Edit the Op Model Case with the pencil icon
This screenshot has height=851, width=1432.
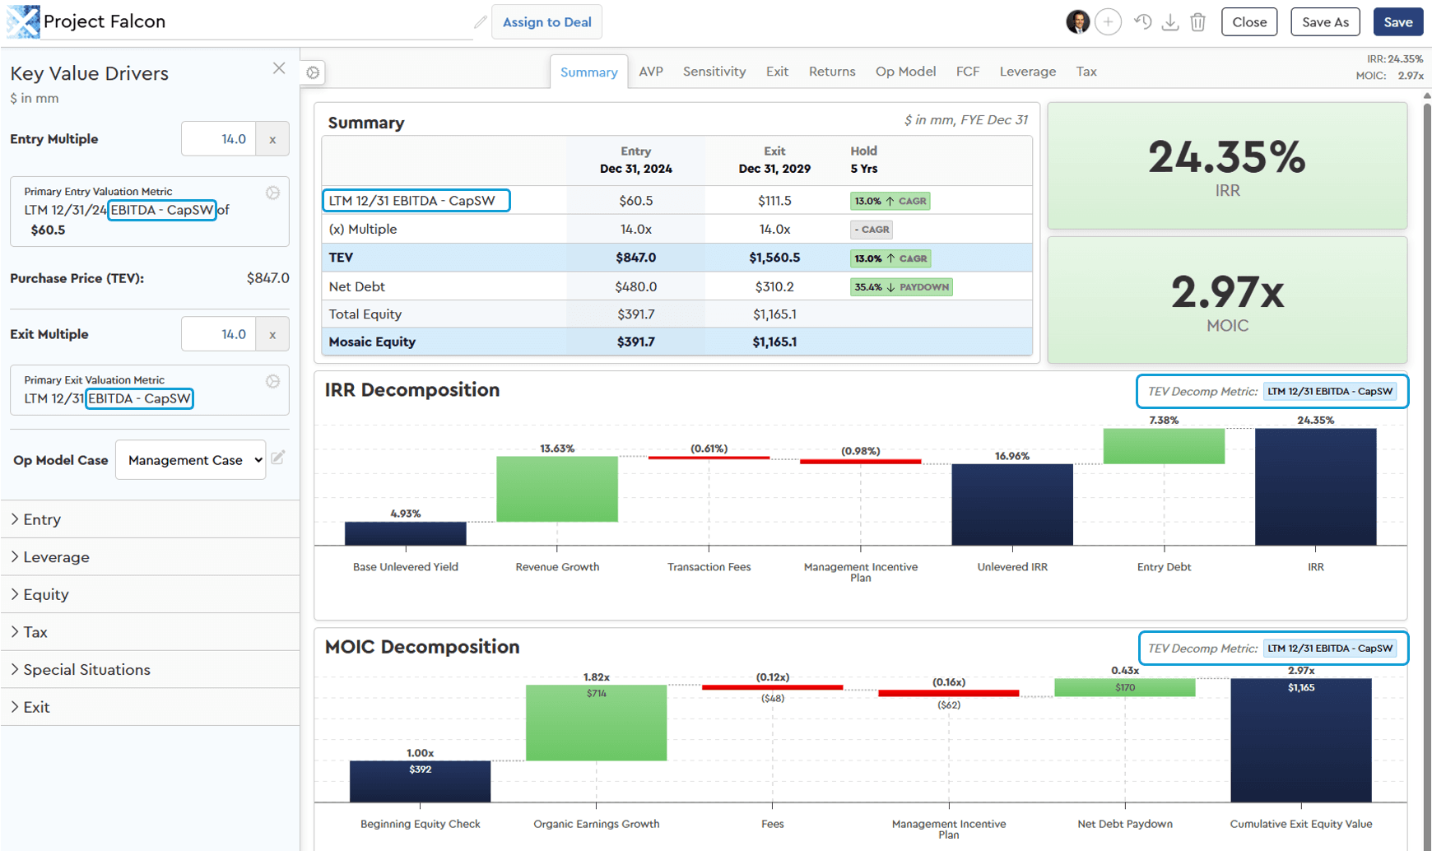pyautogui.click(x=277, y=459)
